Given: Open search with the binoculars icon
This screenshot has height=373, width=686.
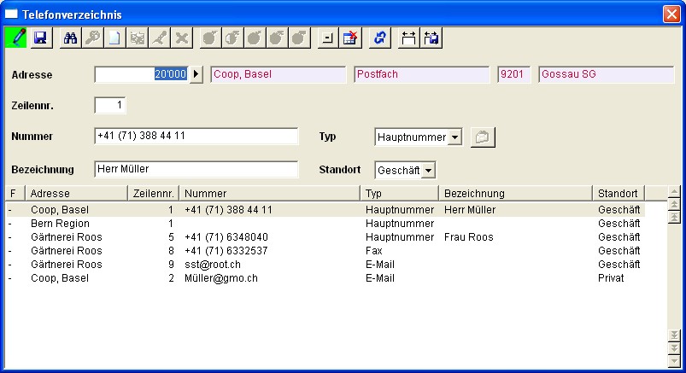Looking at the screenshot, I should [x=70, y=38].
